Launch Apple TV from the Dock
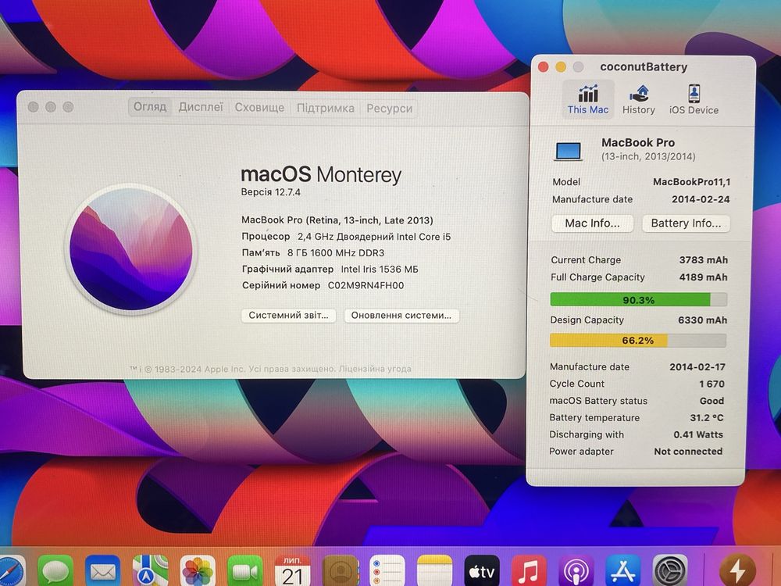The width and height of the screenshot is (781, 586). point(482,571)
